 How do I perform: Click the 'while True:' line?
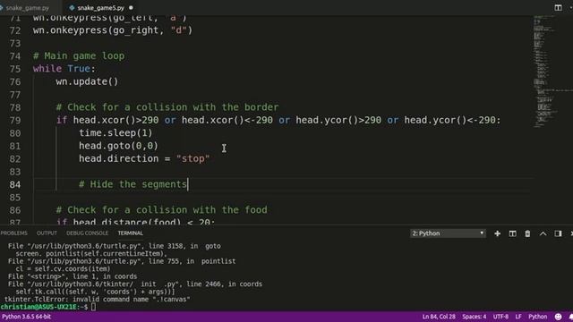64,69
